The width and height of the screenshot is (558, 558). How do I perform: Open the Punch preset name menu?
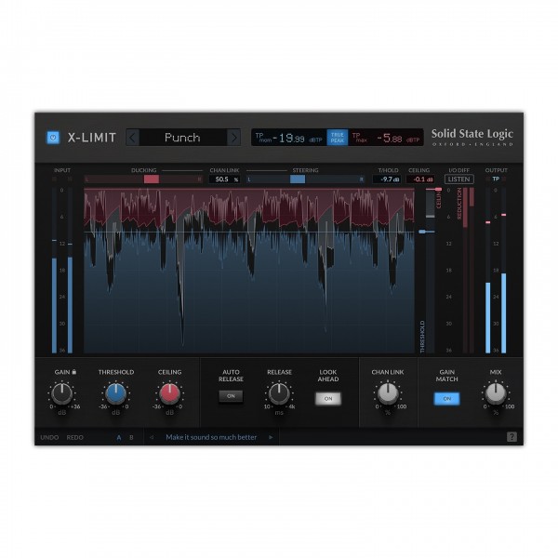pos(183,138)
